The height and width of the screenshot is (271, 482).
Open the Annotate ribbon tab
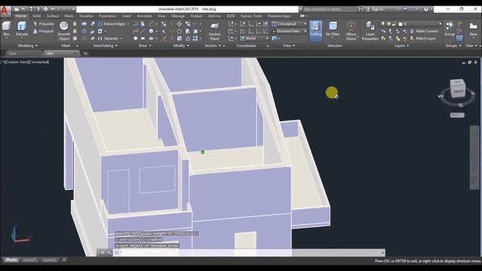pos(145,16)
